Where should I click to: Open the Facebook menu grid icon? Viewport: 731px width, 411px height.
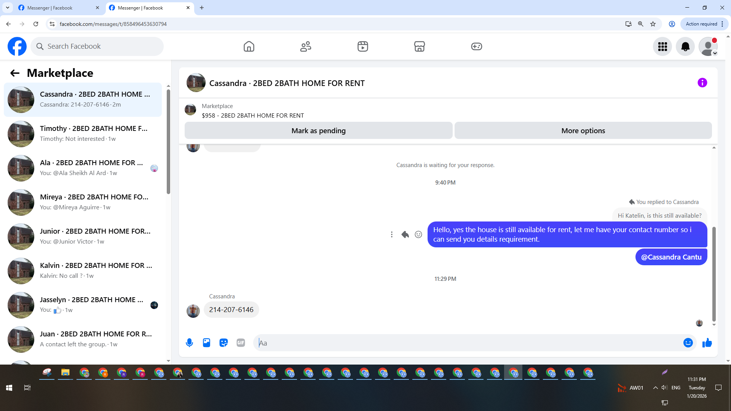pos(662,46)
